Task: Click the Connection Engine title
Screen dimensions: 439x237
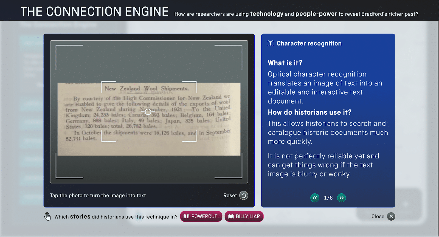Action: coord(95,12)
